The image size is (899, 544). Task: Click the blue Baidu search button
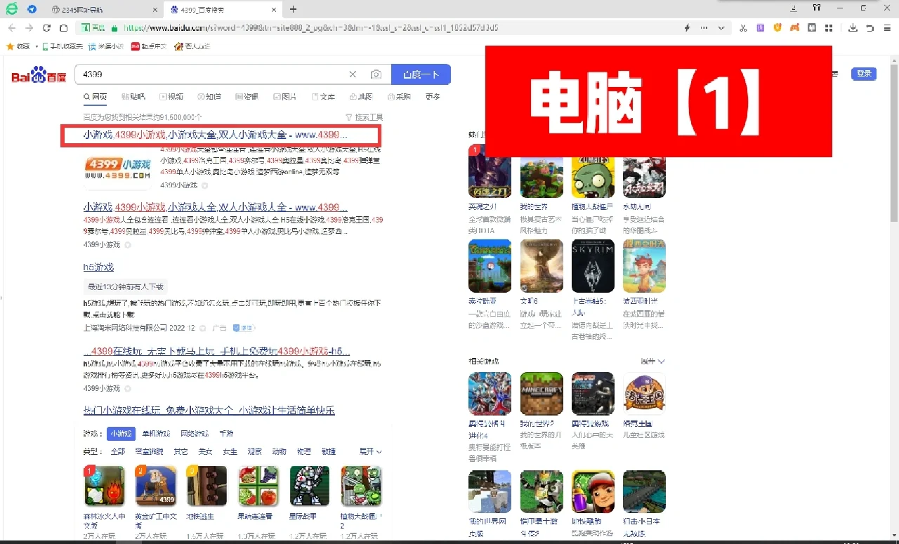[421, 74]
